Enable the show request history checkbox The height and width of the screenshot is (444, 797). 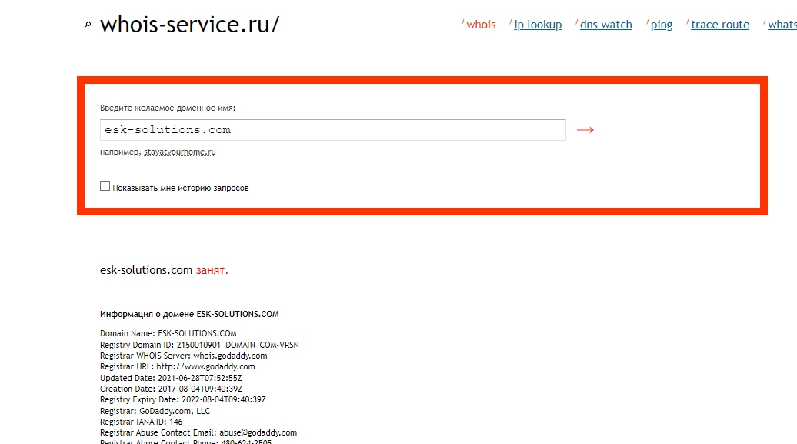(x=105, y=186)
